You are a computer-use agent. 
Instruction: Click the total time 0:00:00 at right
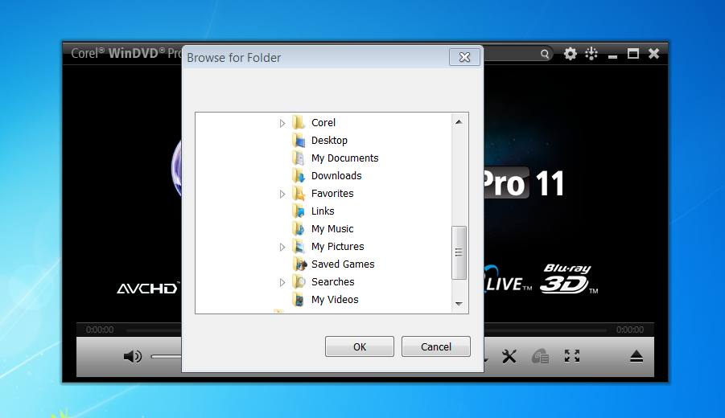pos(630,330)
